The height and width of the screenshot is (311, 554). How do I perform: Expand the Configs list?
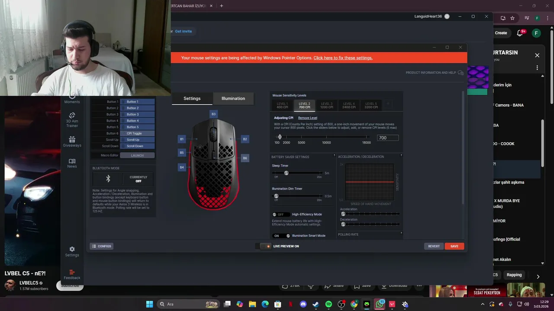(x=102, y=246)
